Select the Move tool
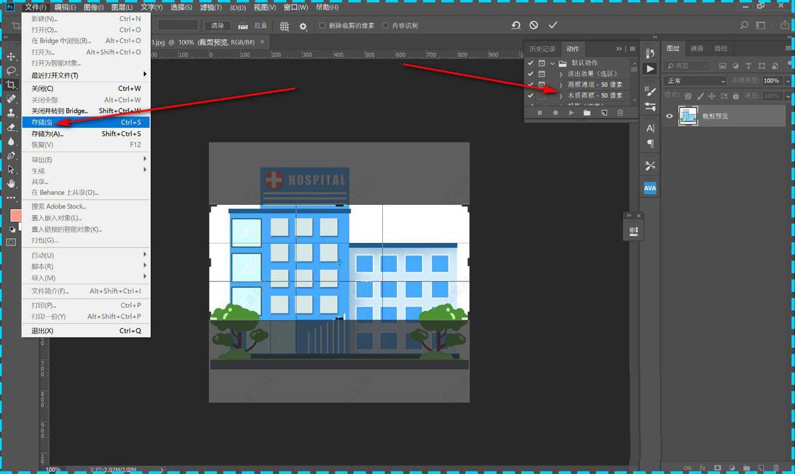Screen dimensions: 795x474 tap(11, 57)
